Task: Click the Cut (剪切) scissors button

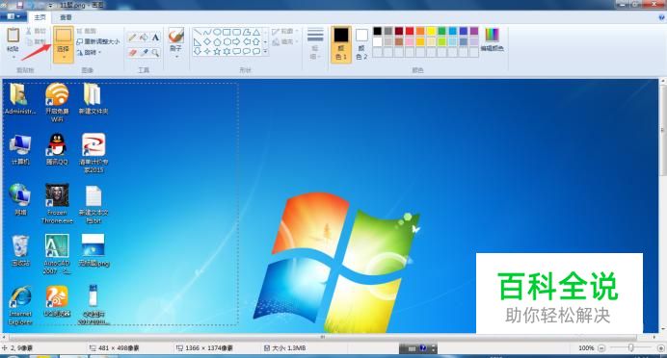Action: (x=36, y=31)
